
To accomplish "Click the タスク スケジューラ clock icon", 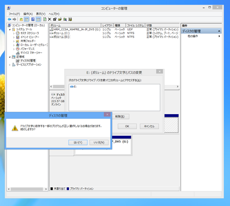I will [x=18, y=33].
